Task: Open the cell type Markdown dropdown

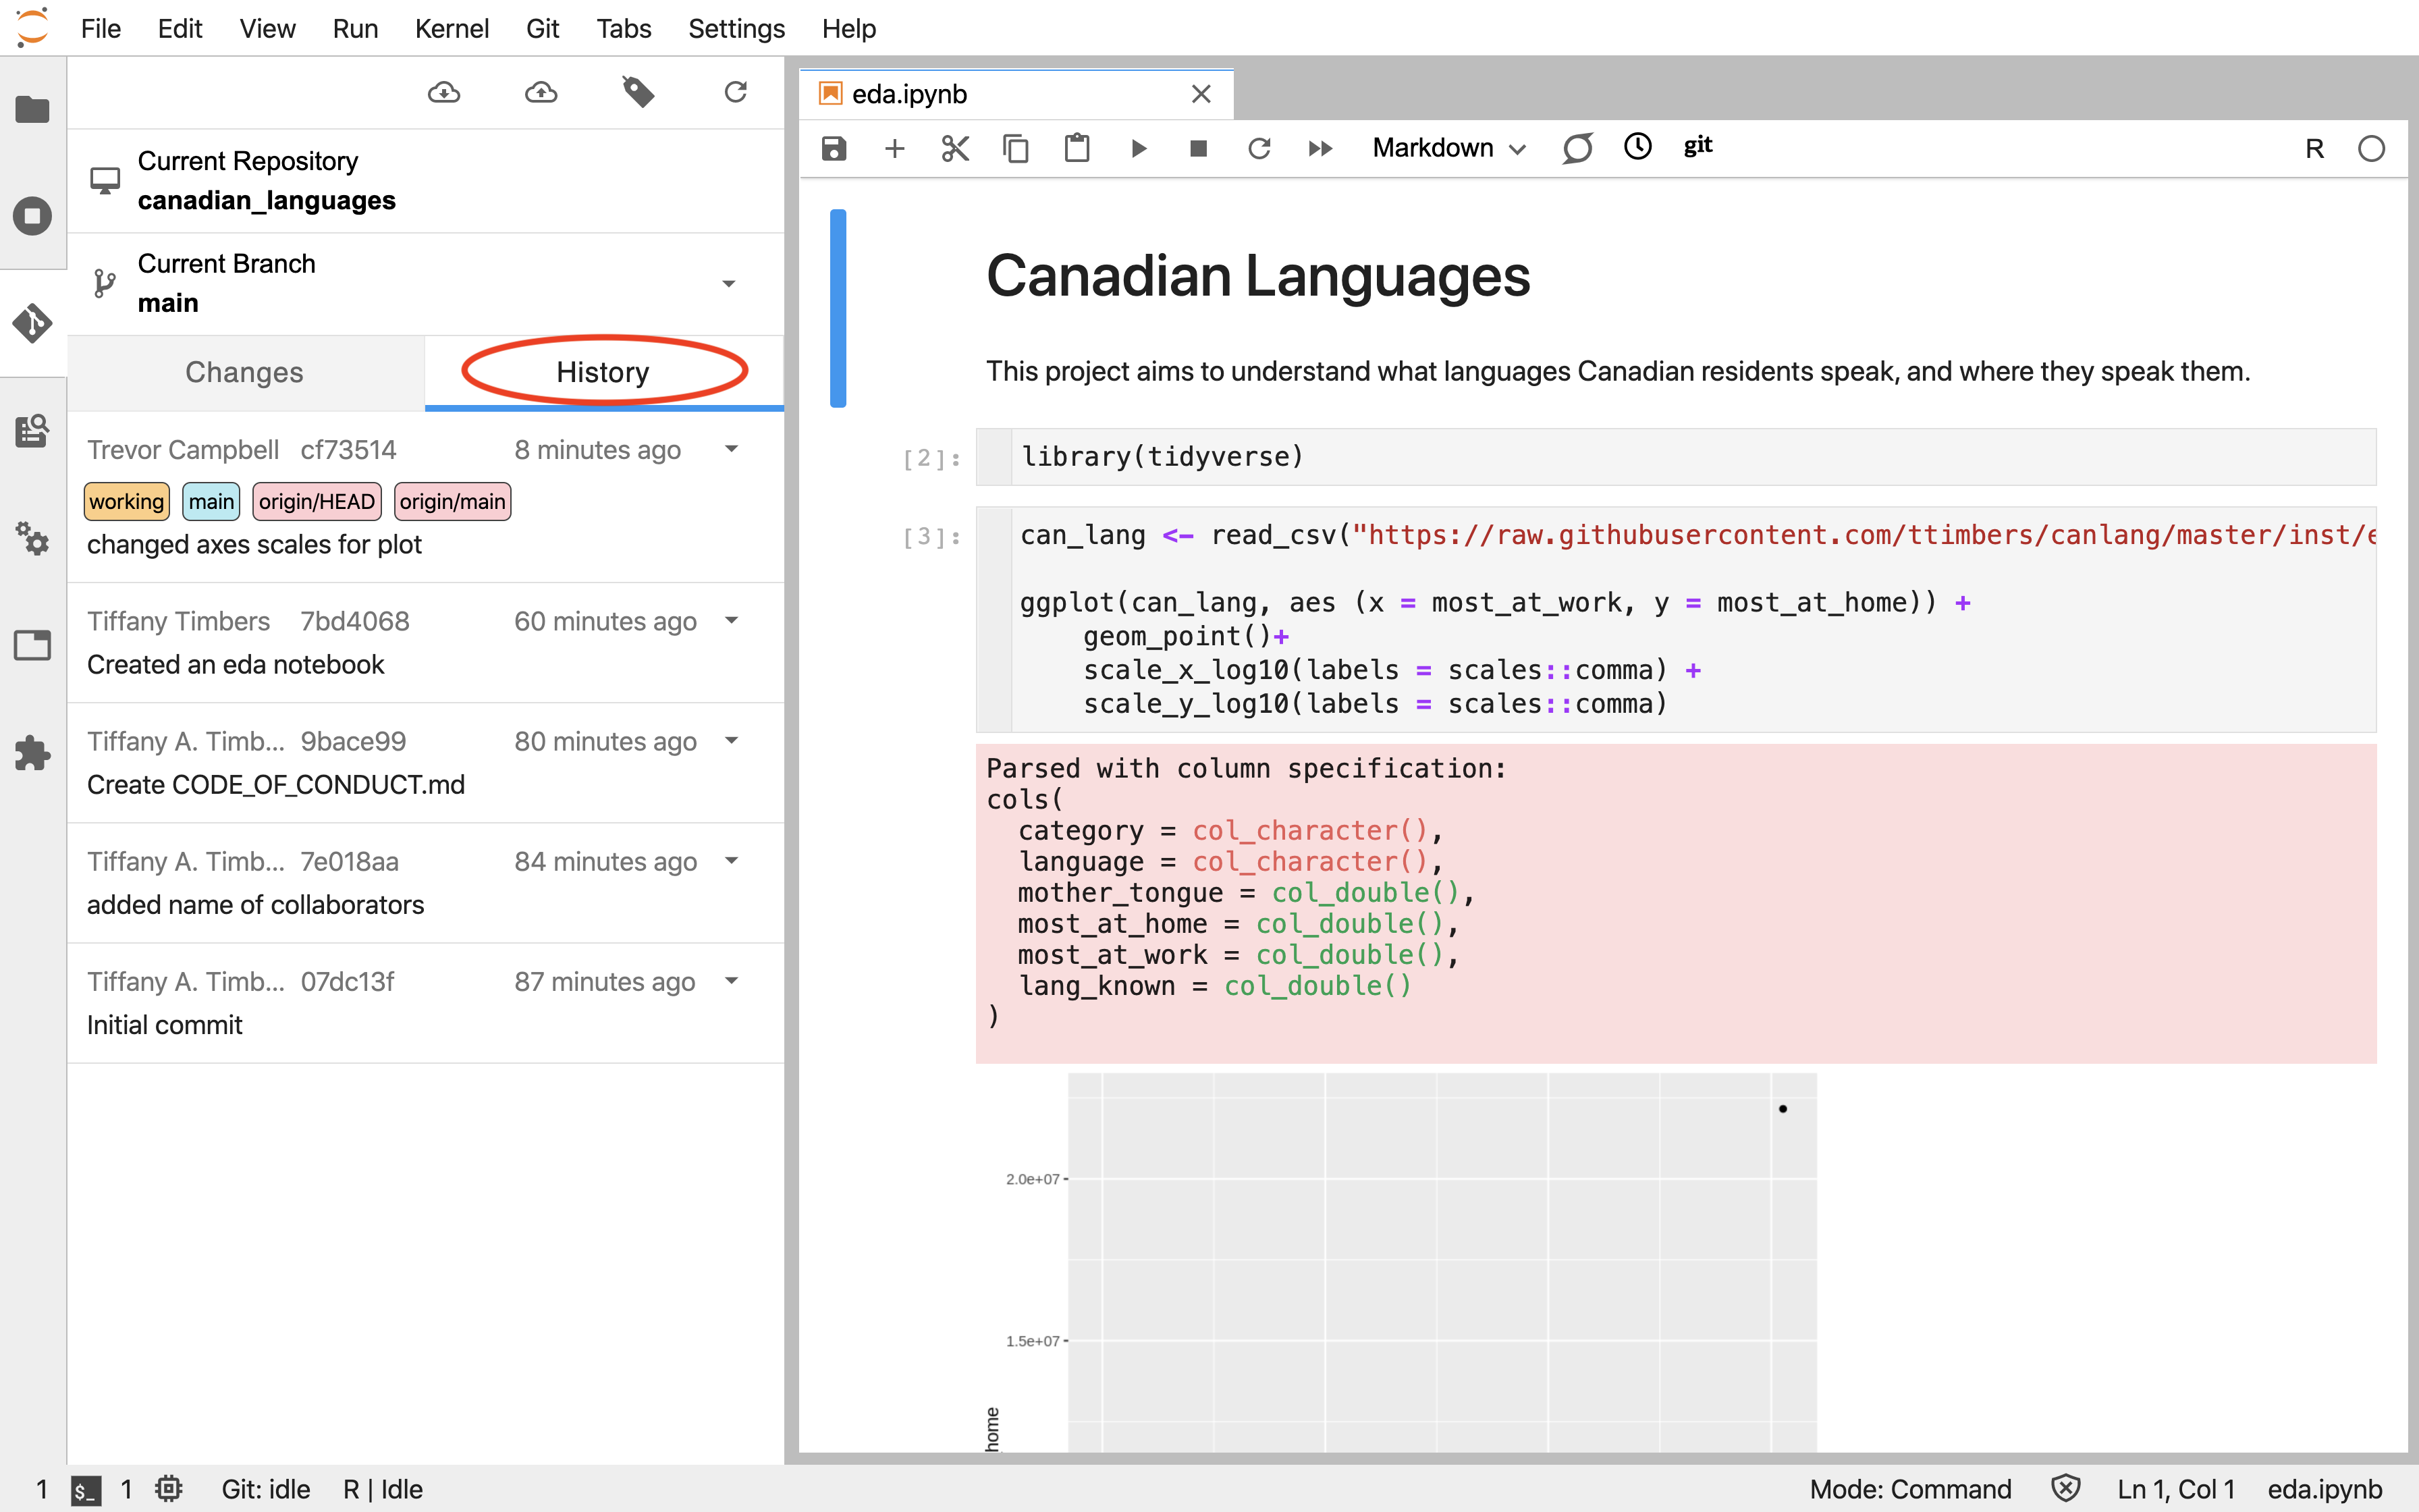Action: click(1448, 148)
